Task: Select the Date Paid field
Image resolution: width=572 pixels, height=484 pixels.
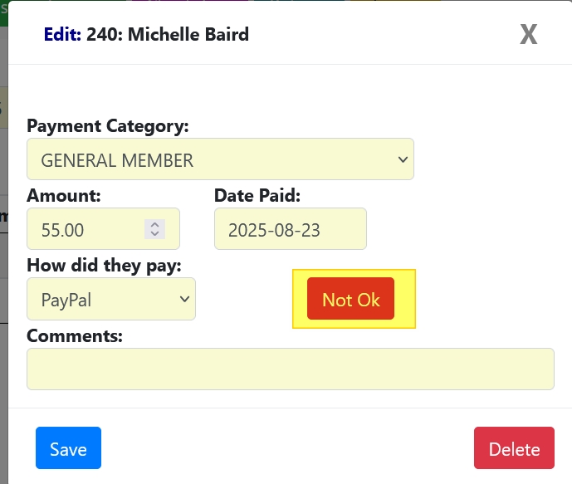Action: pos(290,229)
